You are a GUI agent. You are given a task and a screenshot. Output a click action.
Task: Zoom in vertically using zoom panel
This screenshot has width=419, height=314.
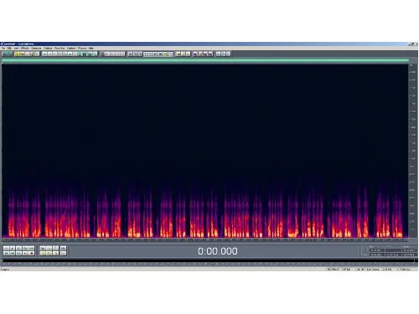[x=64, y=248]
